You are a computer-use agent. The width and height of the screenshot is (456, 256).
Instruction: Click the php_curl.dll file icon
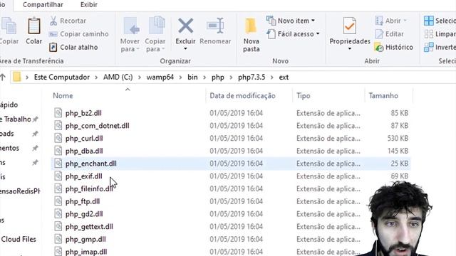[58, 138]
